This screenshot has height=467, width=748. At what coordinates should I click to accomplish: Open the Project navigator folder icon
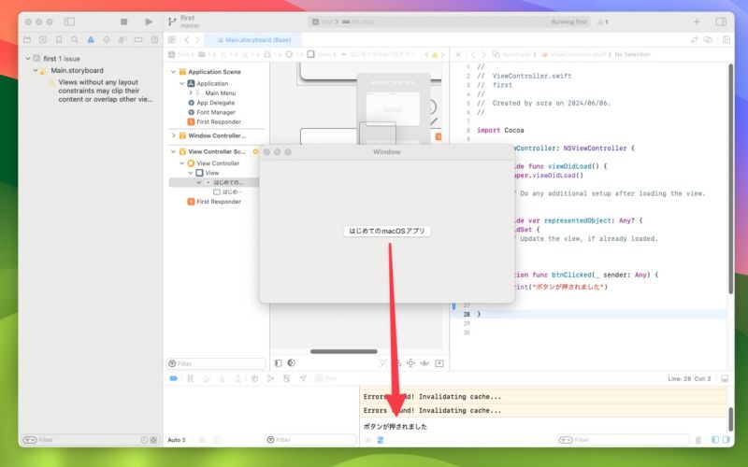(27, 39)
